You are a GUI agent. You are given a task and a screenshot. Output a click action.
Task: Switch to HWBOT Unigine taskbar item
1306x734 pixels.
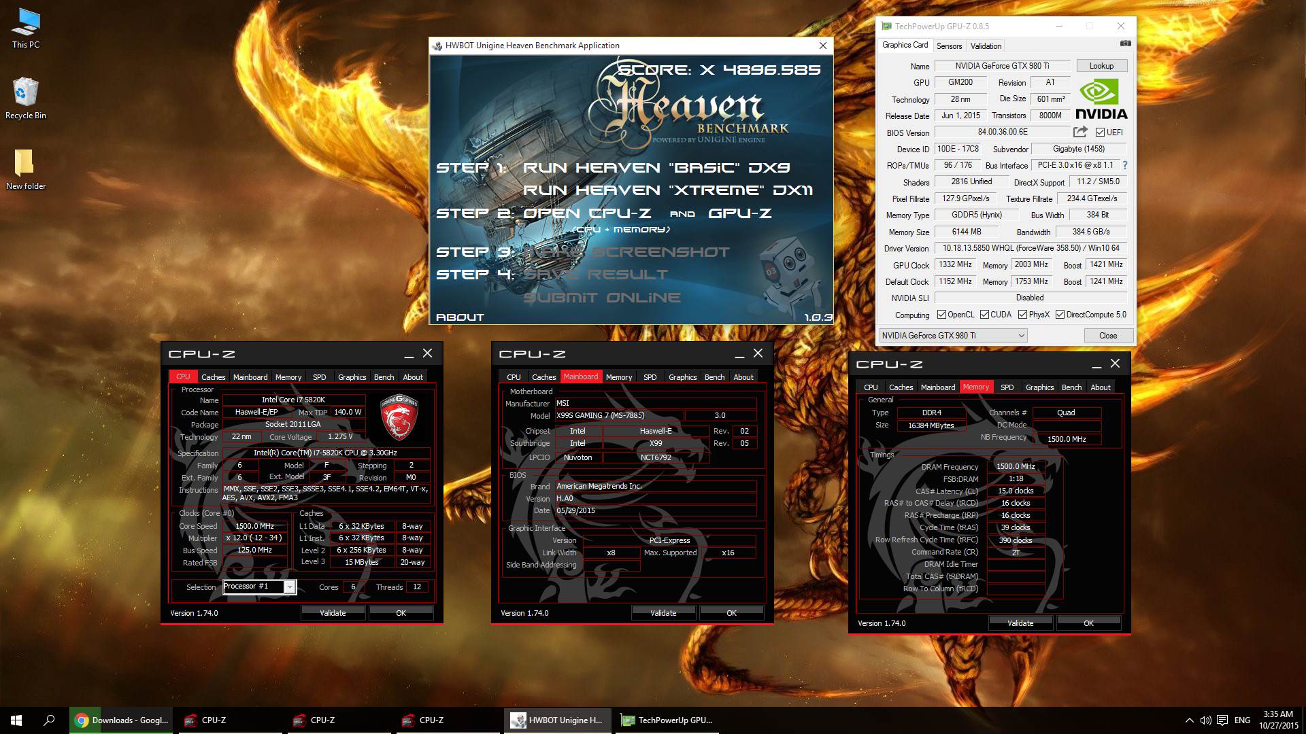click(556, 720)
